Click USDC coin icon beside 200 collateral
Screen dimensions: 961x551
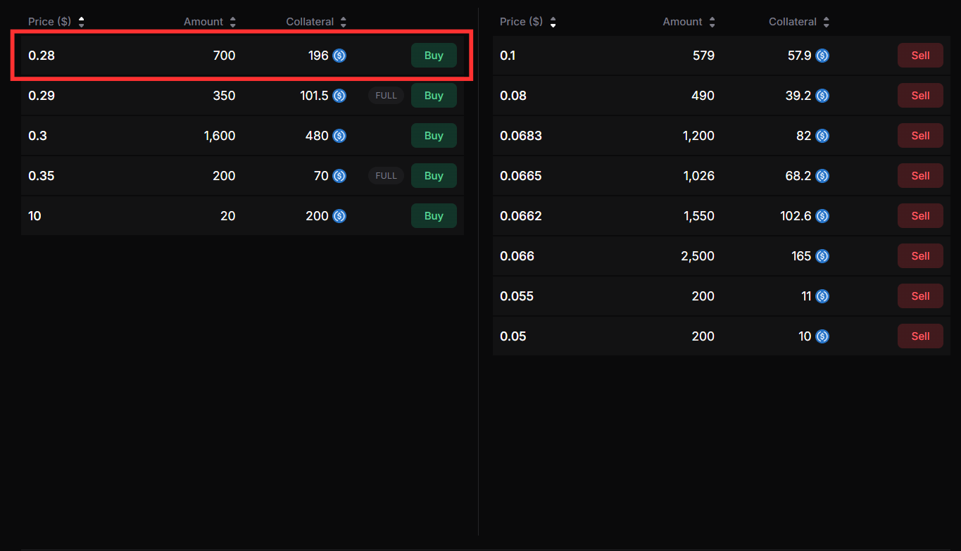(339, 216)
